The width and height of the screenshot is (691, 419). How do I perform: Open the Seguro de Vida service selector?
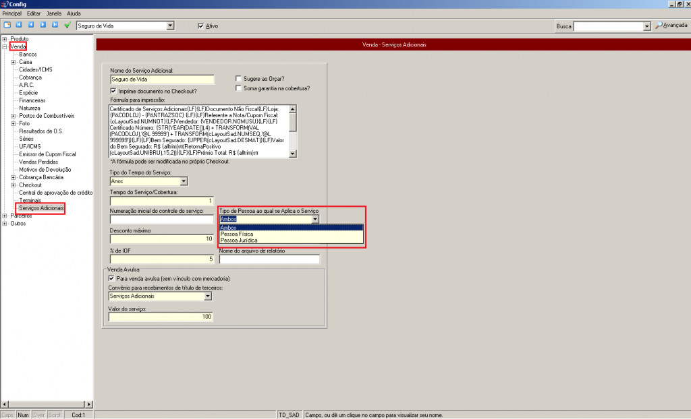coord(170,26)
